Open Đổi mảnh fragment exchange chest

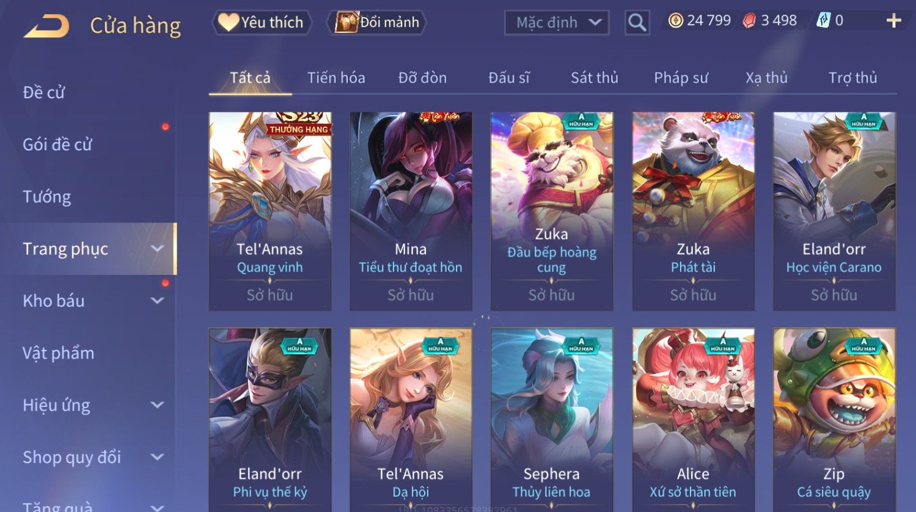click(x=377, y=23)
